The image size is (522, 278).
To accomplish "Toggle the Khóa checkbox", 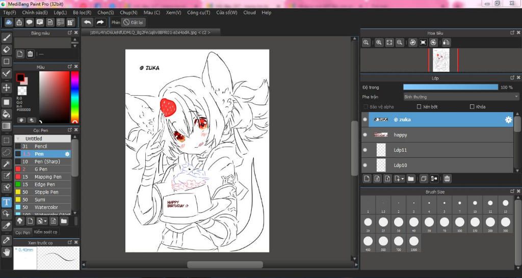I will point(472,107).
